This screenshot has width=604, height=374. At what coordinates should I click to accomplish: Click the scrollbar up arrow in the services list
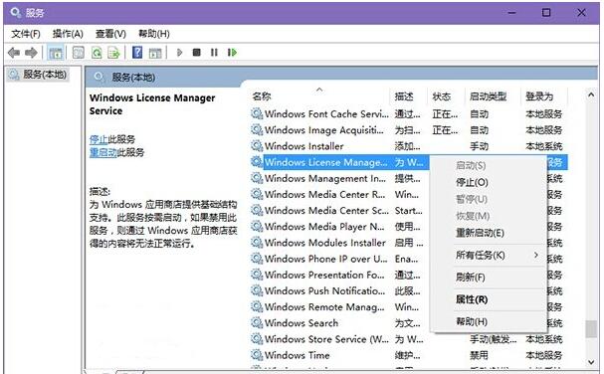click(591, 94)
